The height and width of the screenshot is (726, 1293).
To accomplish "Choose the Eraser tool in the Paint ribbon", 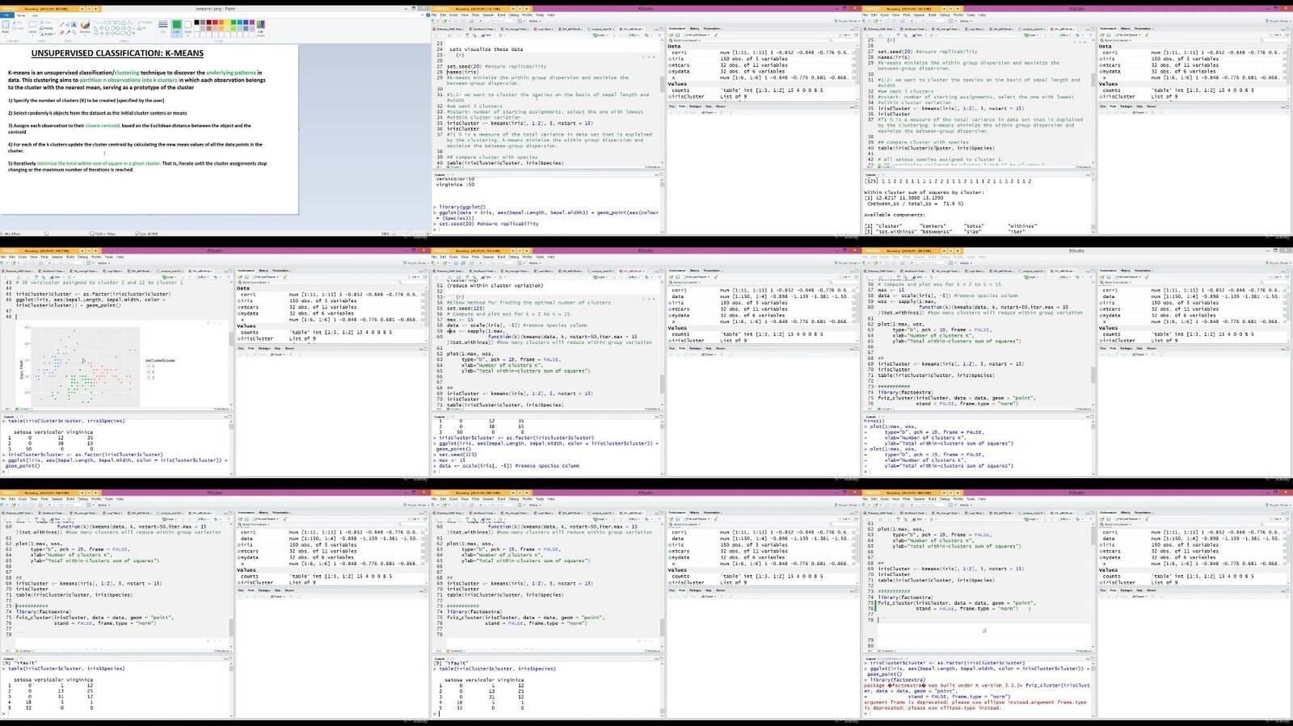I will pyautogui.click(x=61, y=32).
